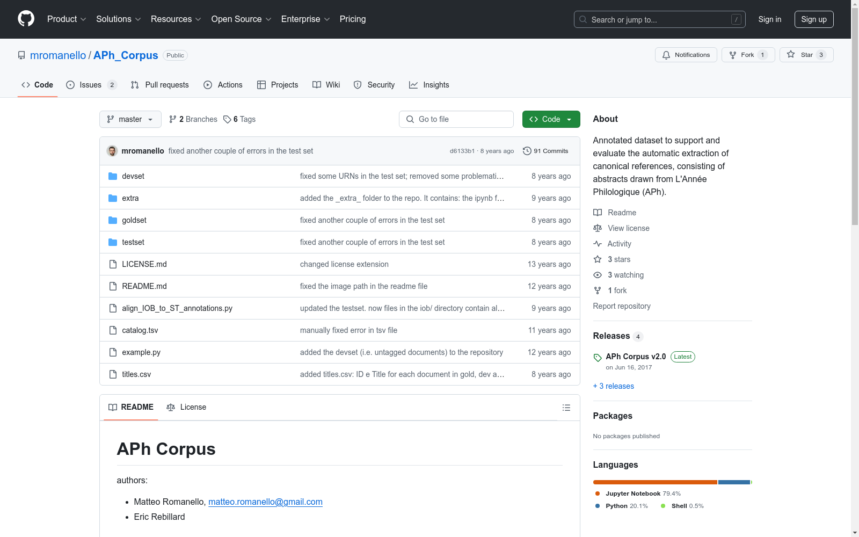The image size is (859, 537).
Task: Open the README.md file
Action: click(x=144, y=286)
